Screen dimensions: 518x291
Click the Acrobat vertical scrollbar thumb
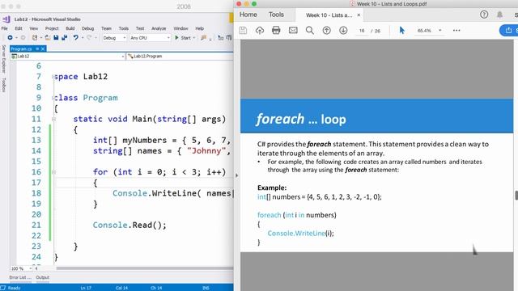(x=516, y=195)
